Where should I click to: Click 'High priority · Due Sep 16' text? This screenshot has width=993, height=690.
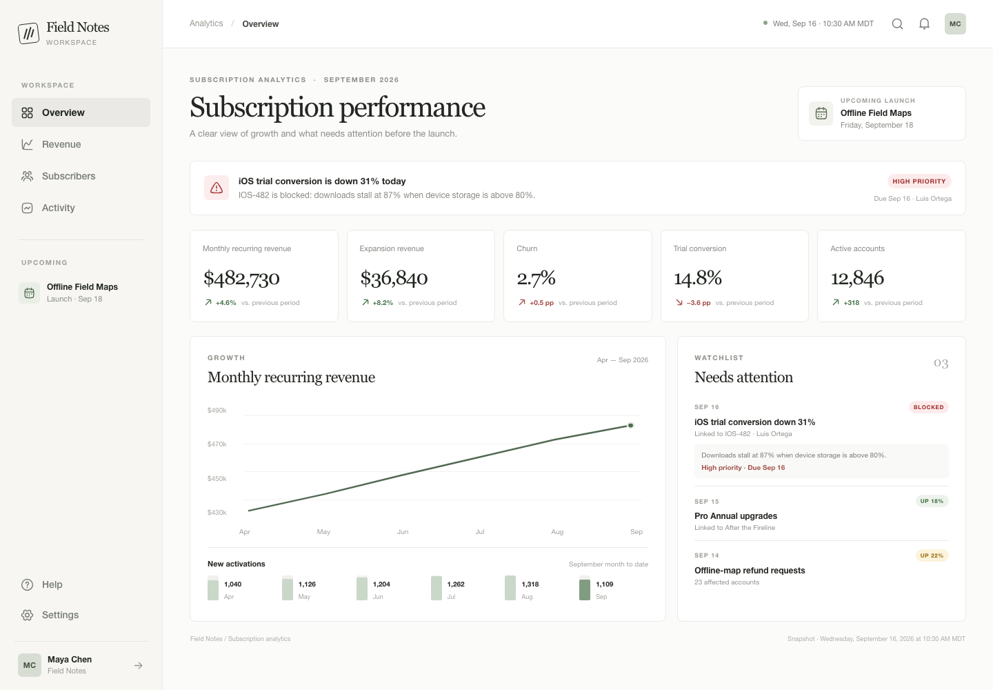(743, 468)
